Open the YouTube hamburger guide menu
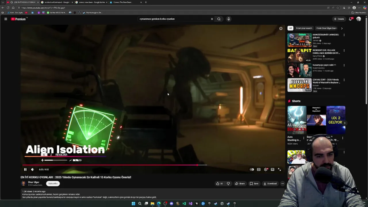This screenshot has height=207, width=368. (6, 19)
